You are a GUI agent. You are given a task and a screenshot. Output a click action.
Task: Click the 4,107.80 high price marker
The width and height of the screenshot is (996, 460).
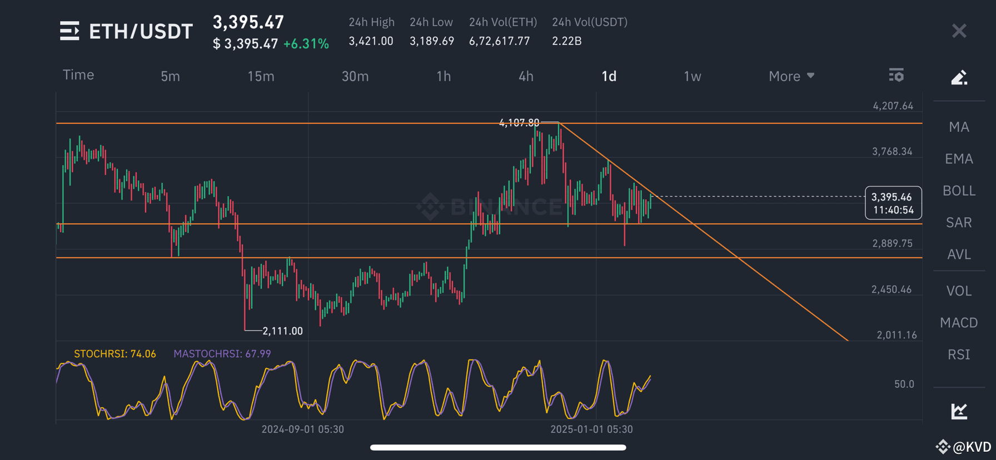pyautogui.click(x=519, y=123)
